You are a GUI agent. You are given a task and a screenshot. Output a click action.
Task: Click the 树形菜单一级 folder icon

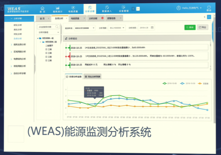[x=40, y=38]
